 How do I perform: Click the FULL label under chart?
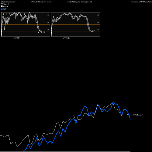(x=66, y=38)
